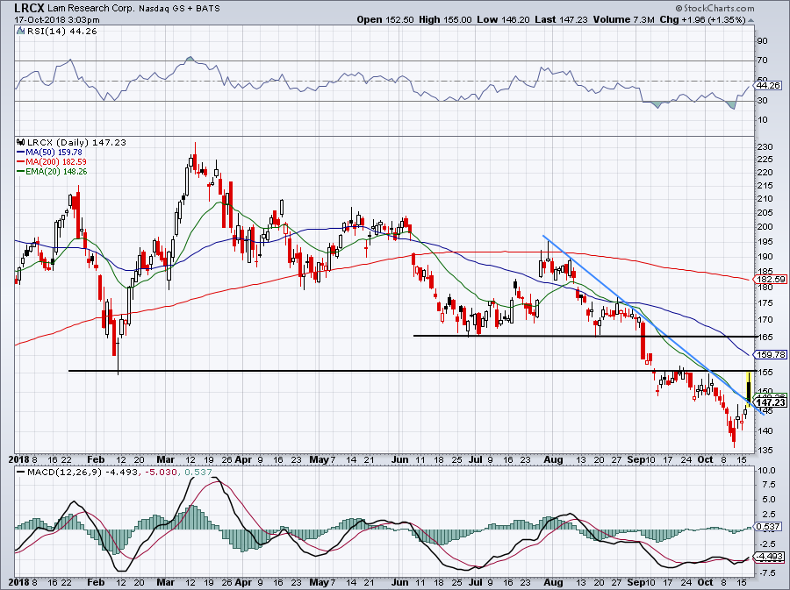The image size is (790, 590).
Task: Click the MA(50) 159.78 legend text
Action: (x=54, y=152)
